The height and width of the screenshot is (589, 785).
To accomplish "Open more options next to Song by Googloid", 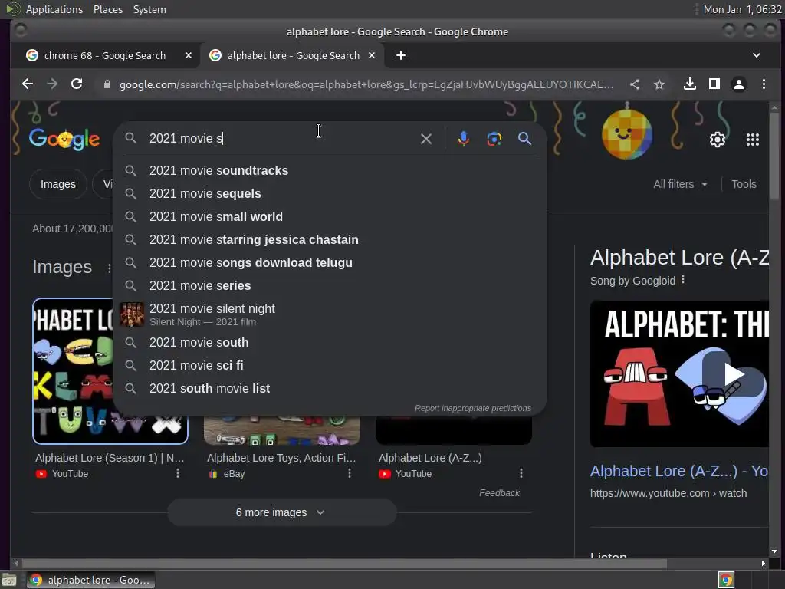I will 683,280.
